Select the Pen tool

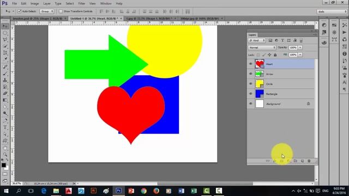click(5, 121)
